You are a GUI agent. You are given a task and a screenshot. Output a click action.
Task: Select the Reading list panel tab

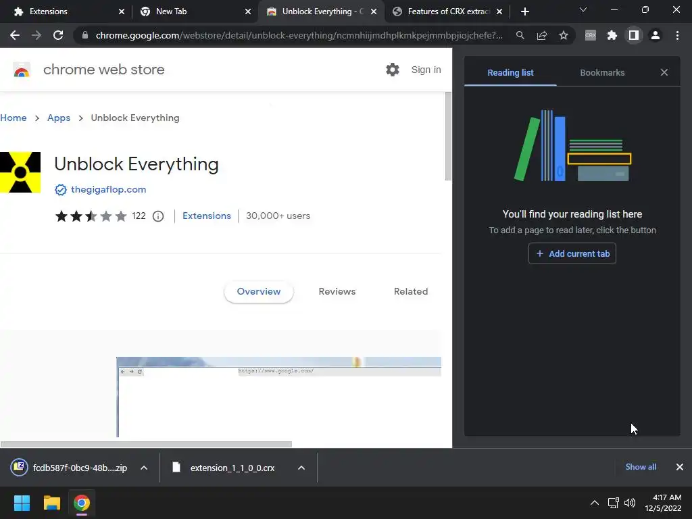coord(510,72)
